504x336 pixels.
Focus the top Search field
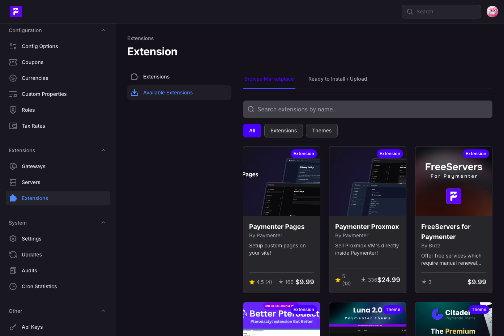coord(441,12)
